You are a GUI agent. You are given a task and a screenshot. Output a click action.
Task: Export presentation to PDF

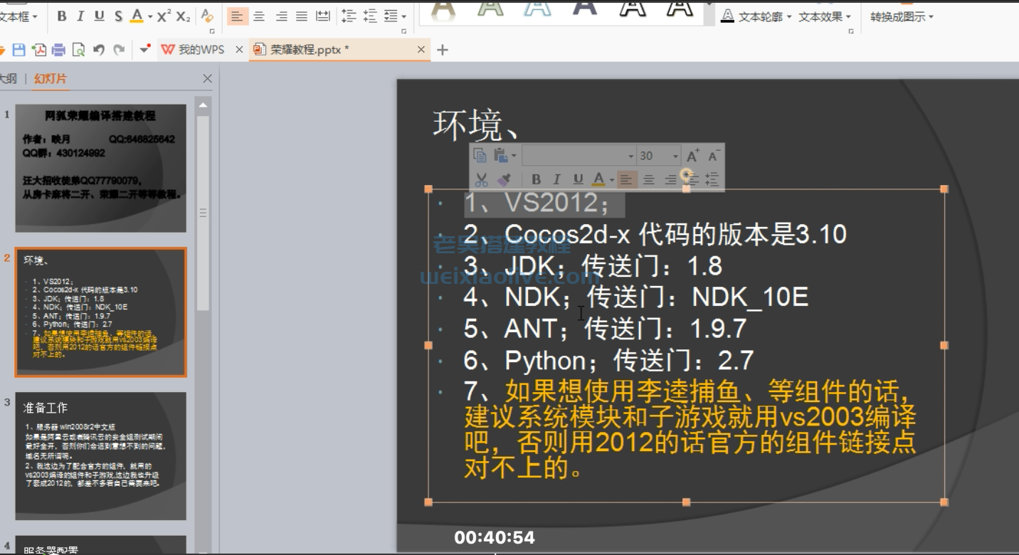[x=39, y=49]
